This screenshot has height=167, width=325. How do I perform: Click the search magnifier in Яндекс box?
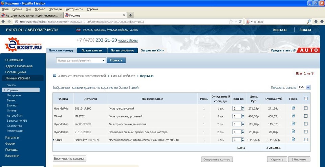pyautogui.click(x=309, y=22)
